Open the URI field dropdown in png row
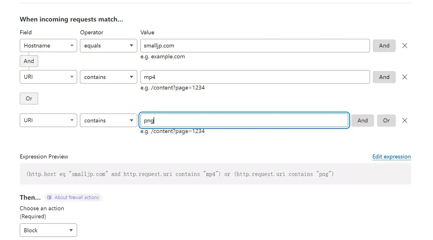The image size is (433, 240). (48, 120)
